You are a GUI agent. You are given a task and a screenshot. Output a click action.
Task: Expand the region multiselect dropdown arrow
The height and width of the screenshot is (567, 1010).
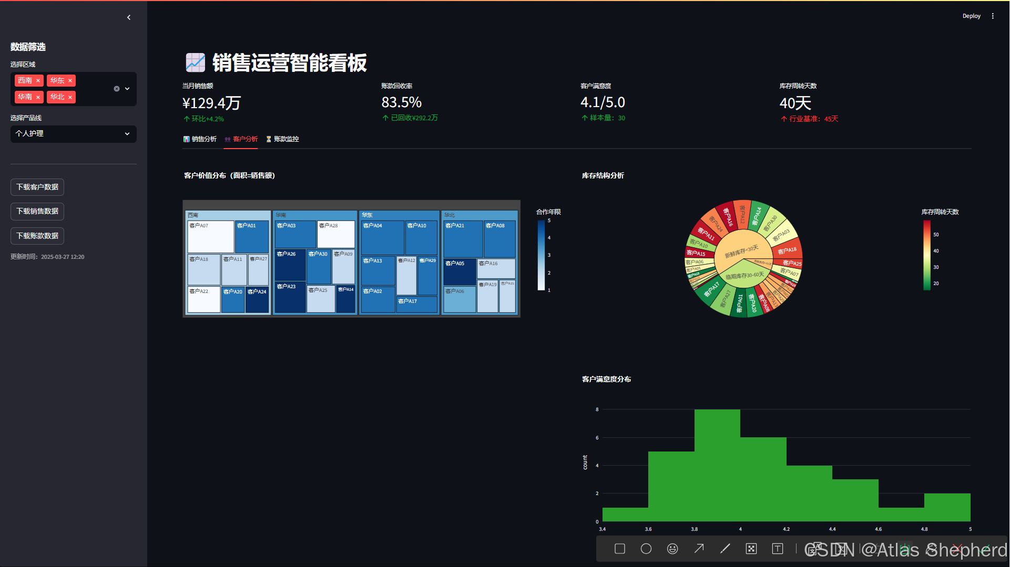coord(127,89)
